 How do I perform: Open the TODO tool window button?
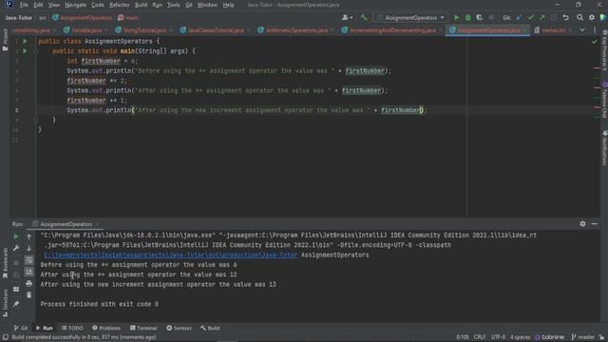72,328
